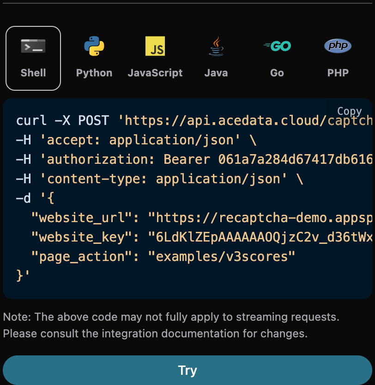The image size is (375, 385).
Task: Click the PHP oval logo icon
Action: tap(338, 46)
